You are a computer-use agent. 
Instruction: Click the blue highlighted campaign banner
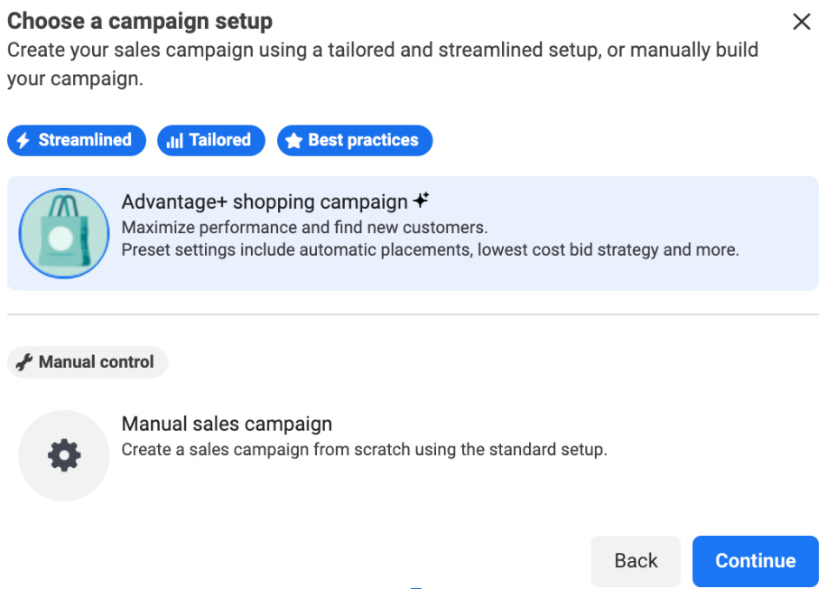(x=413, y=233)
